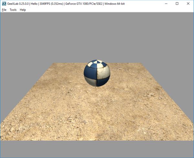Click the blue and white checkered sphere
This screenshot has width=194, height=158.
coord(97,73)
